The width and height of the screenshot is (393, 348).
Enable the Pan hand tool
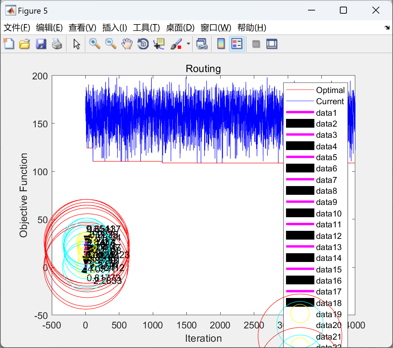click(127, 44)
